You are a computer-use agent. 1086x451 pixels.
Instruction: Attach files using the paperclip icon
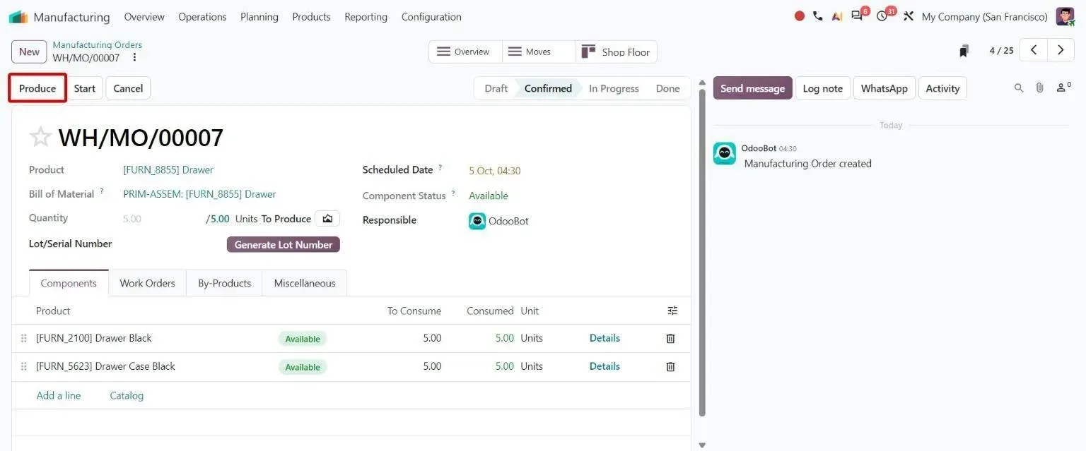(1040, 88)
